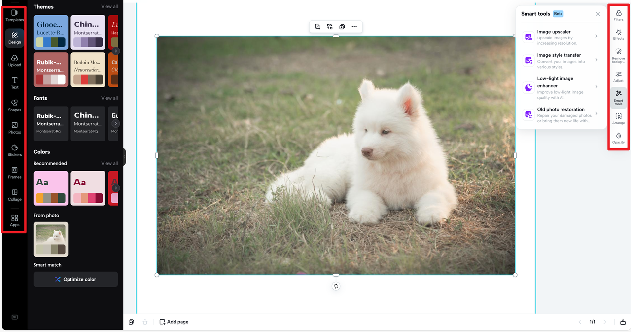Select the Chin Montserrat font pairing card

pos(88,123)
